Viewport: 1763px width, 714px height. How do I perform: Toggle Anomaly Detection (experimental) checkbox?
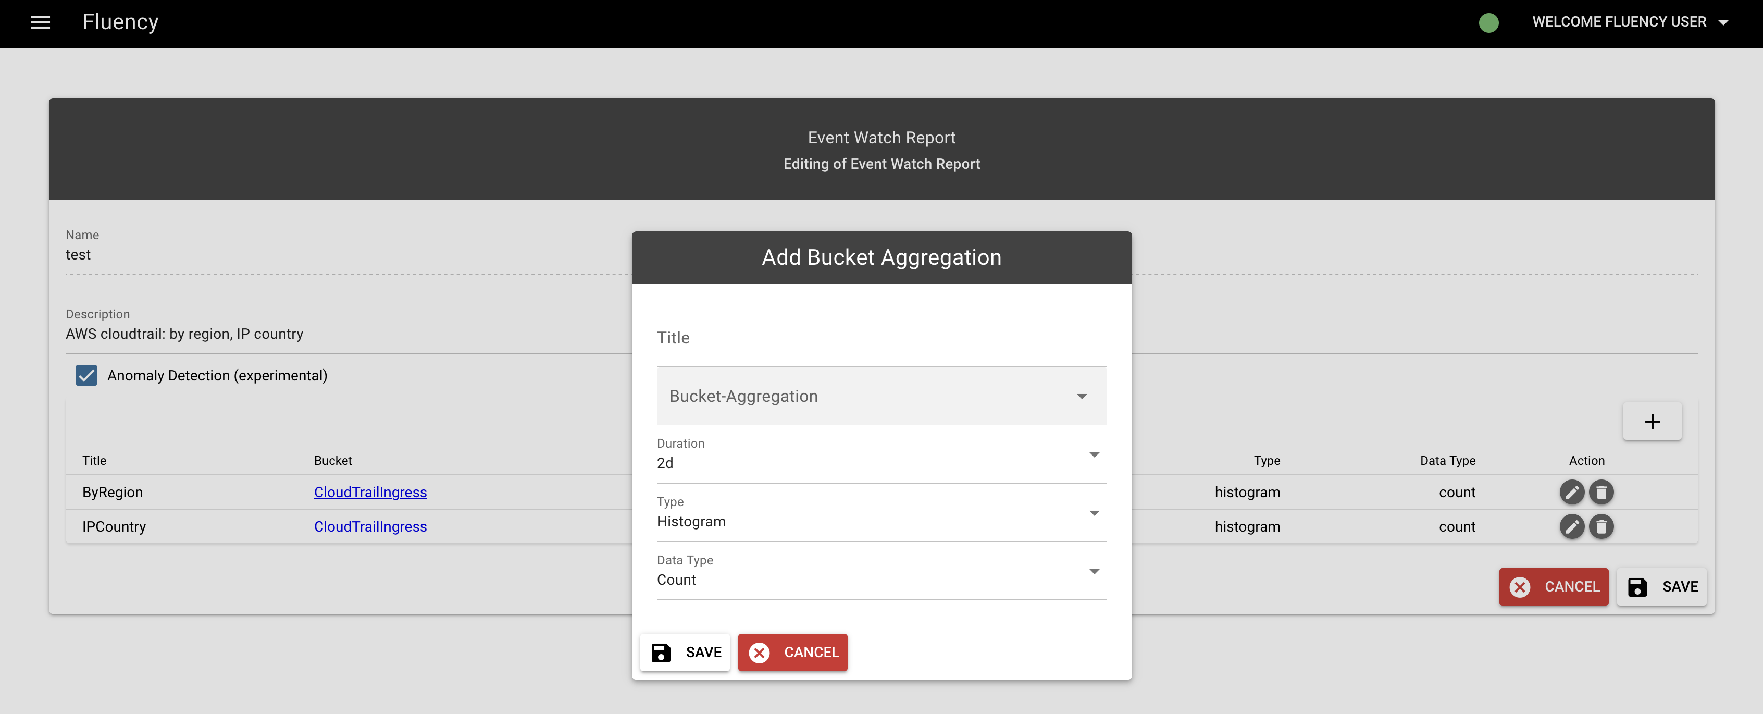[x=86, y=375]
